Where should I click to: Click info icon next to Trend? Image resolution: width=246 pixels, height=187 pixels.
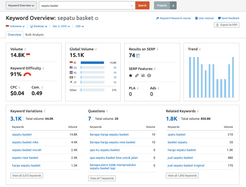pos(200,49)
